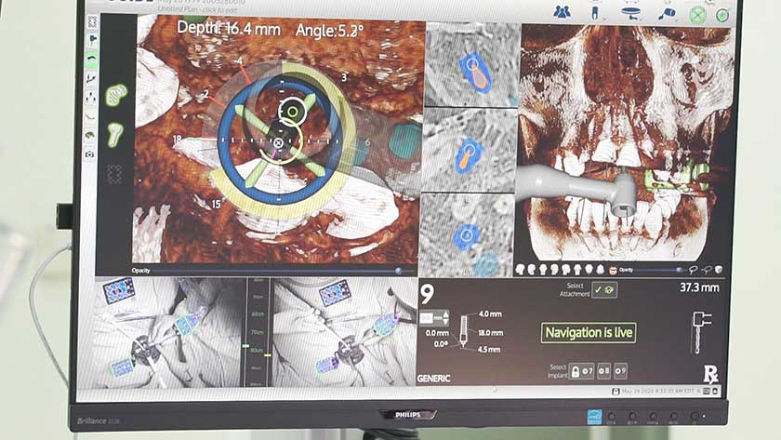Click the Rx prescription icon
The image size is (781, 440).
tap(710, 374)
